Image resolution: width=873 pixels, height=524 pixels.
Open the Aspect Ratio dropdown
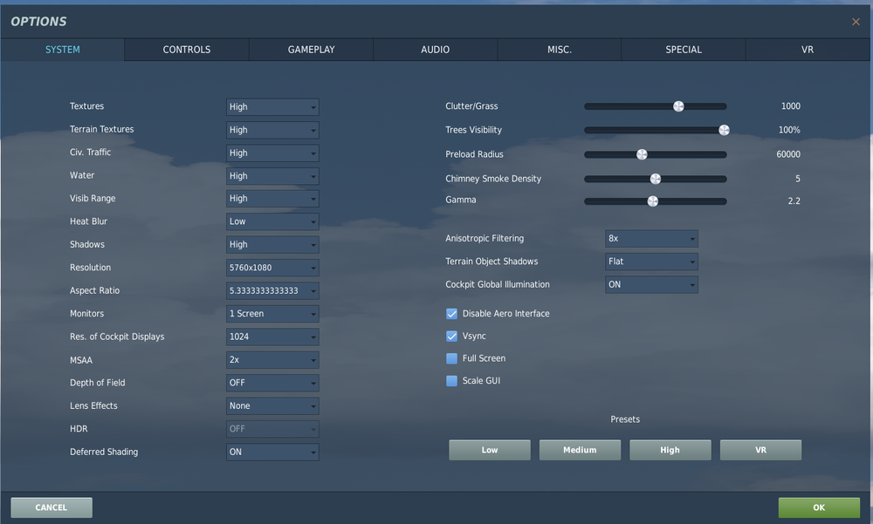272,291
